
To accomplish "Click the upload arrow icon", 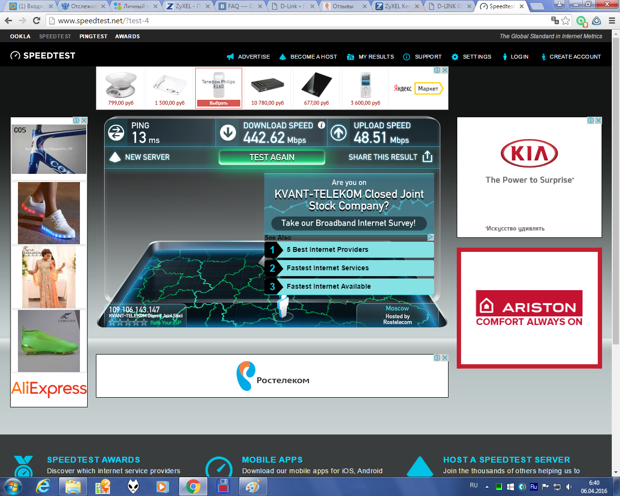I will (339, 133).
